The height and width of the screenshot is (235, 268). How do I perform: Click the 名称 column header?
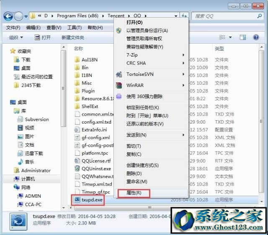click(x=79, y=49)
